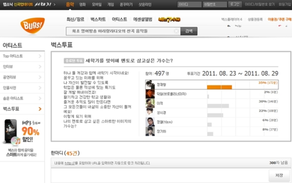
Task: Expand 인터뷰 chevron arrow
Action: (x=40, y=66)
